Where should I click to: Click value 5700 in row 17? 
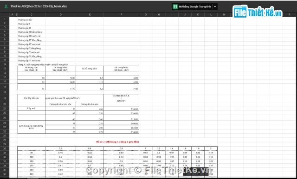pyautogui.click(x=136, y=88)
